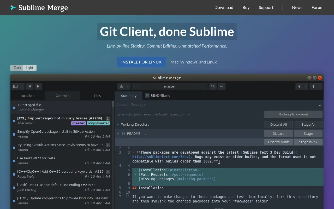Viewport: 334px width, 209px height.
Task: Click the origin/master branch label
Action: point(98,123)
